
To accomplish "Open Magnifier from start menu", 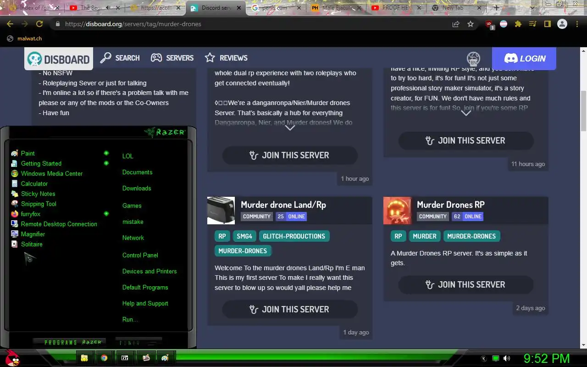I will tap(33, 234).
